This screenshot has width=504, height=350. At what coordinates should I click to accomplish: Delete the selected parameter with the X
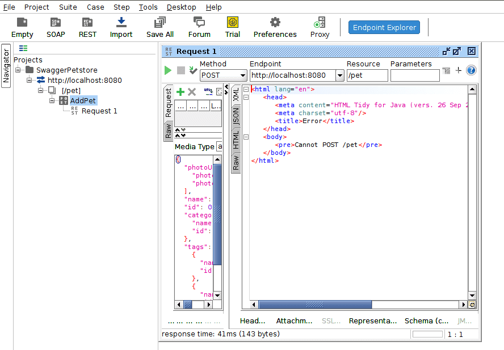click(x=191, y=91)
